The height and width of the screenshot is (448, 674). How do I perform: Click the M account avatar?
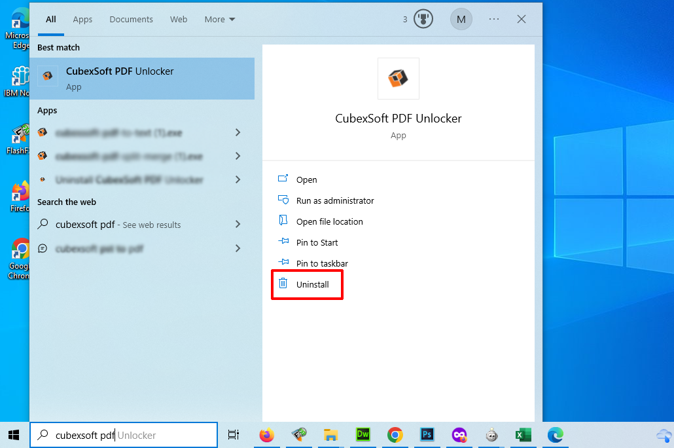[x=461, y=20]
